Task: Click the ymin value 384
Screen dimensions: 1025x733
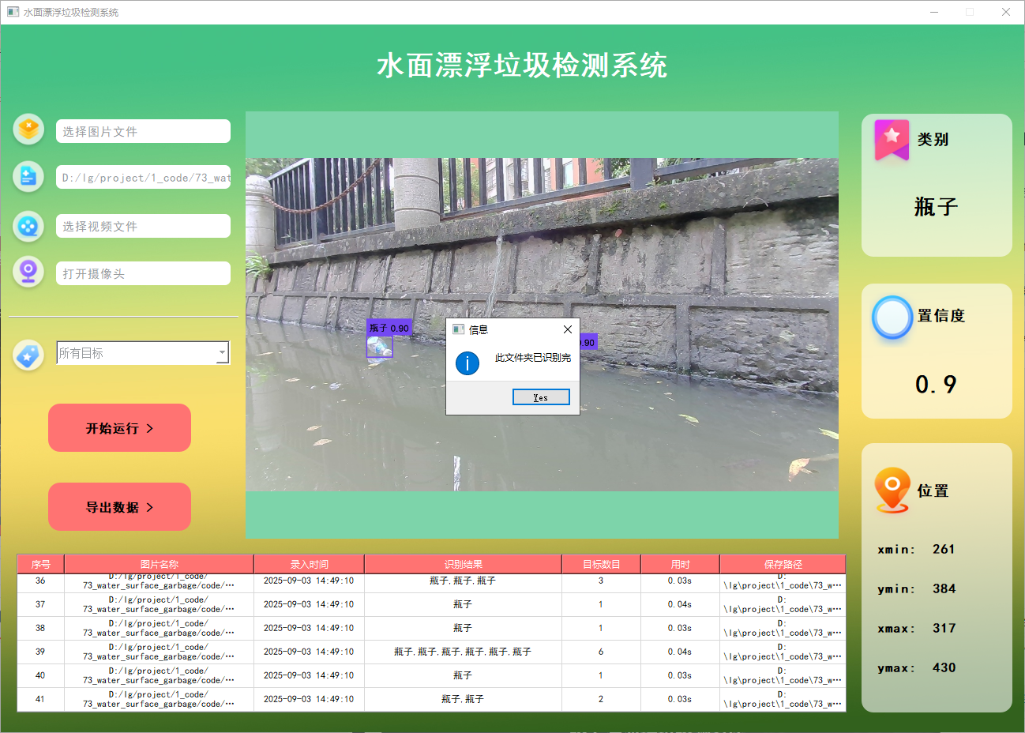Action: 944,588
